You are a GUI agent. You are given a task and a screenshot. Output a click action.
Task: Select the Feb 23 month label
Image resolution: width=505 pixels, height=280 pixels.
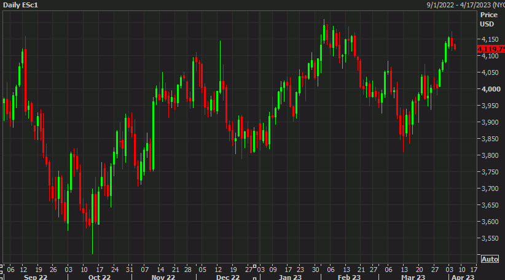click(x=349, y=277)
